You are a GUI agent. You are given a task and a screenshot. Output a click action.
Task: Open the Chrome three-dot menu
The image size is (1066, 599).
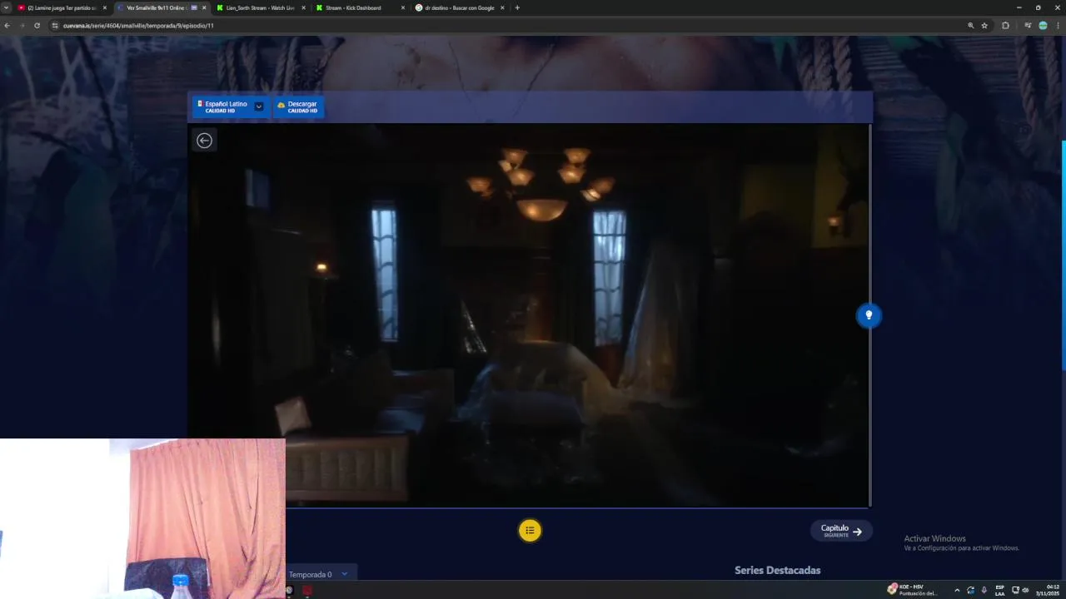[1058, 26]
